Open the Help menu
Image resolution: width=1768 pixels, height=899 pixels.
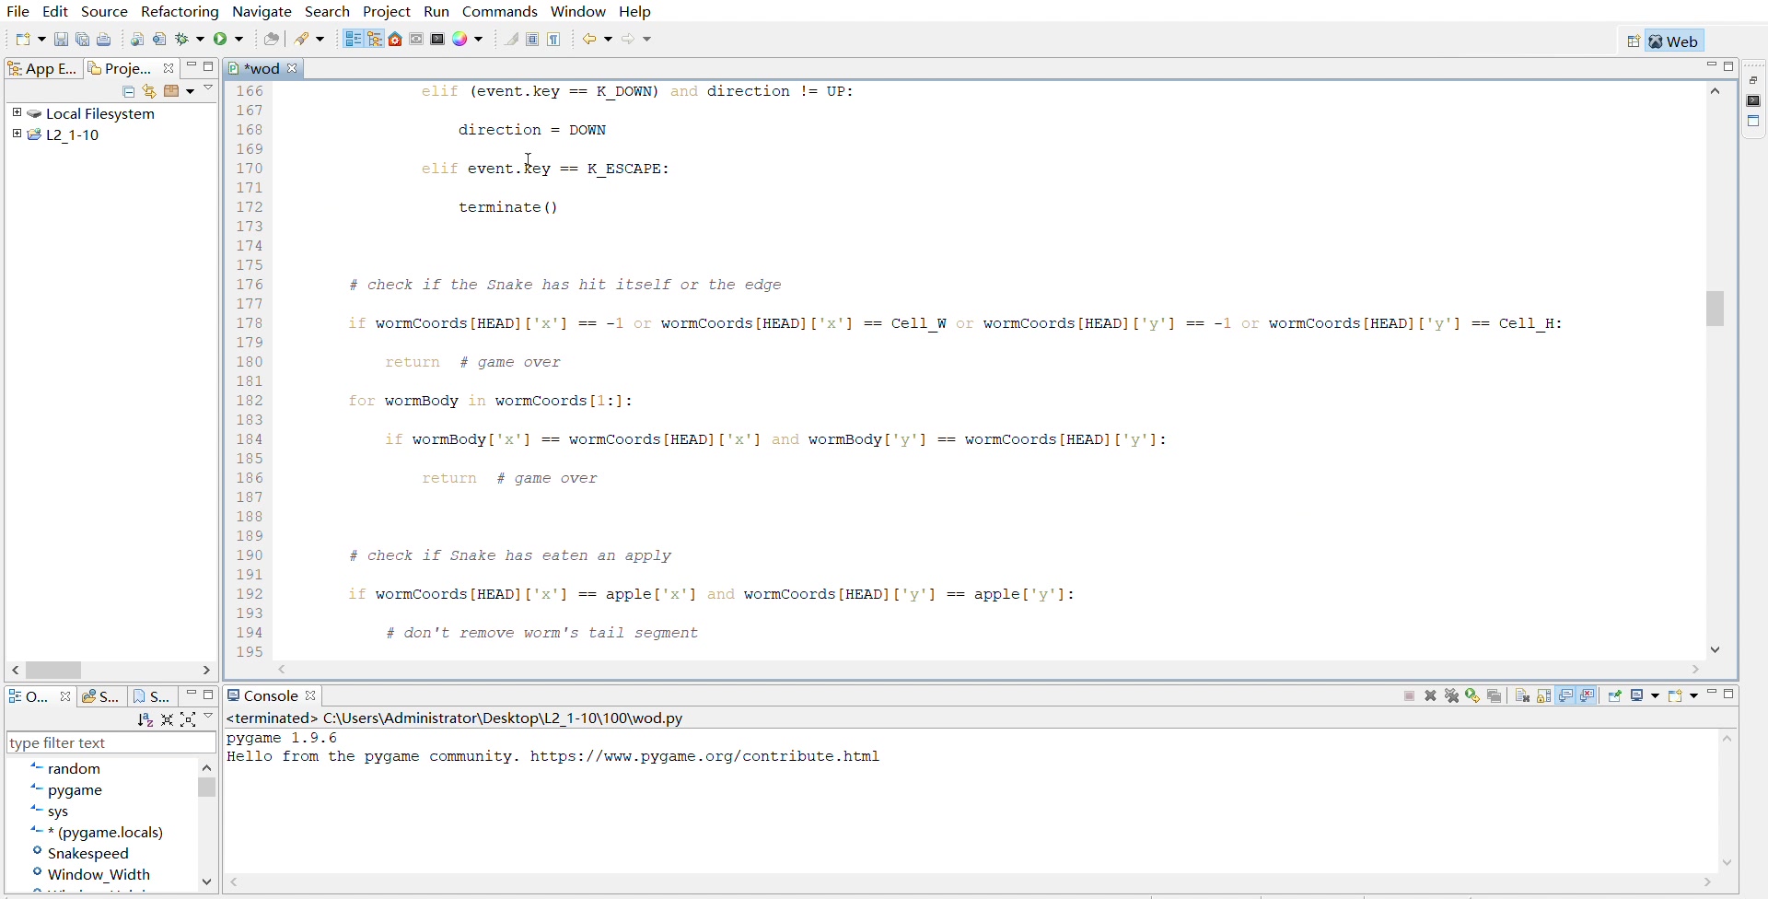[635, 12]
